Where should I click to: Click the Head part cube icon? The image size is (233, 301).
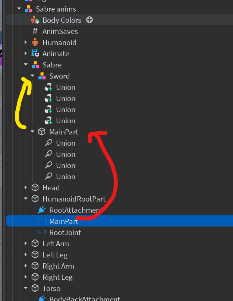coord(35,187)
